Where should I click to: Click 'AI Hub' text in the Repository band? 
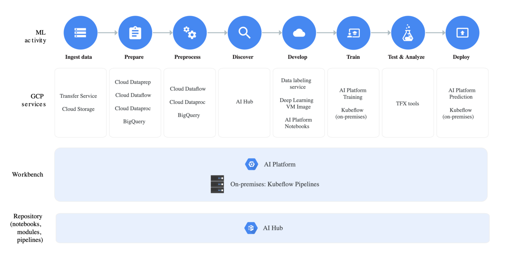click(273, 228)
